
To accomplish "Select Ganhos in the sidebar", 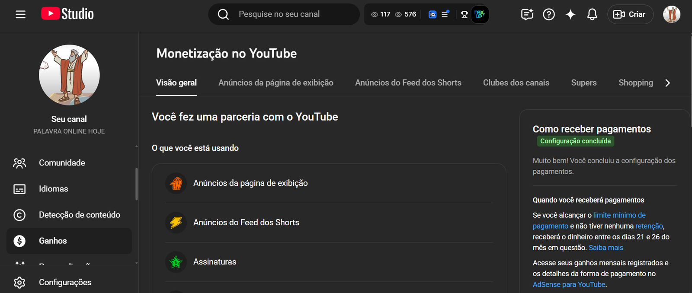I will pyautogui.click(x=69, y=241).
